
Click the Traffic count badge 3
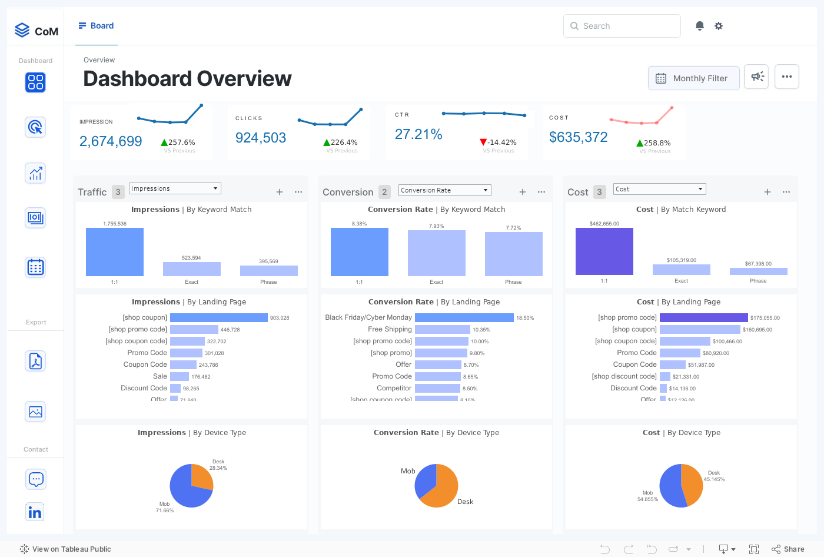coord(118,192)
